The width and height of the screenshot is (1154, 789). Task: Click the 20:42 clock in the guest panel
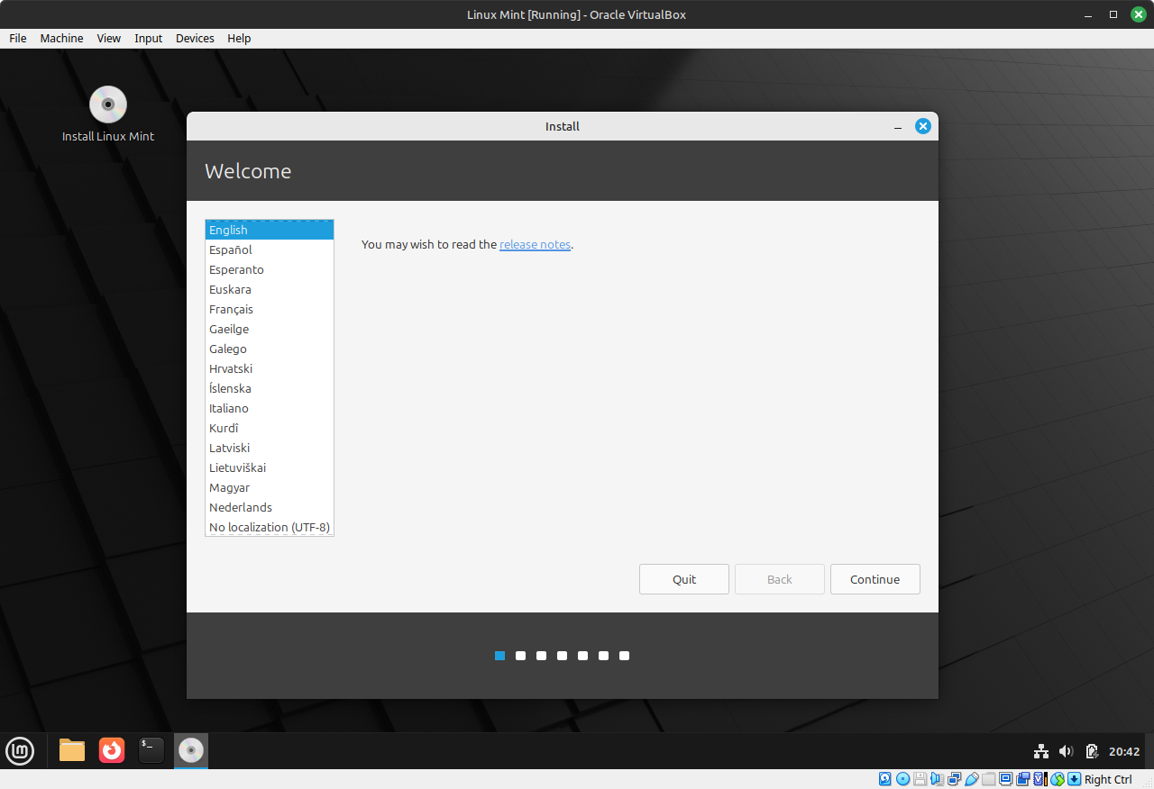click(x=1124, y=751)
